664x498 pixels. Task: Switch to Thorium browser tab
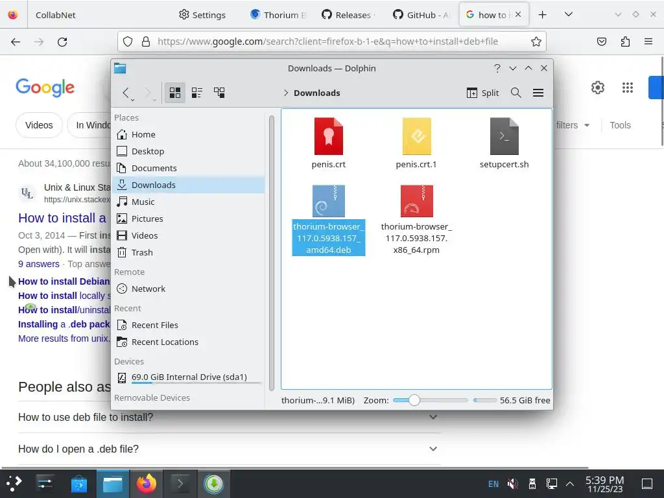click(279, 15)
